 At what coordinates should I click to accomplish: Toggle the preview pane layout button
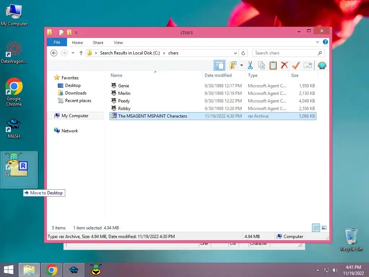point(219,65)
